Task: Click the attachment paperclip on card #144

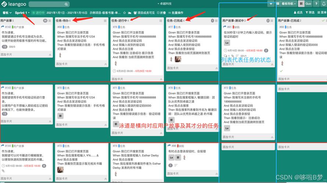Action: tap(3, 171)
